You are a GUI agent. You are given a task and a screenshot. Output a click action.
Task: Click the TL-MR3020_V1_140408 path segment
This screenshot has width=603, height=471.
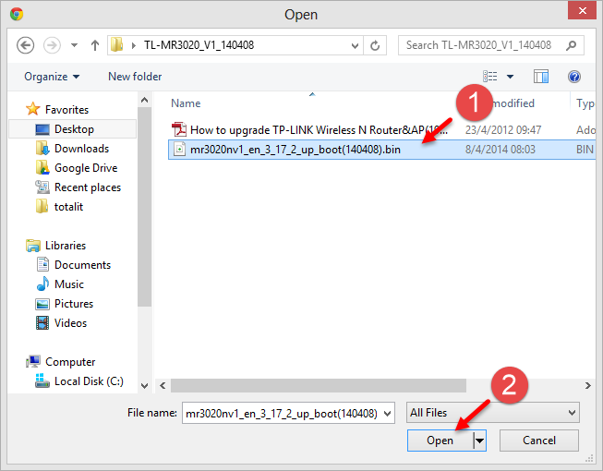[x=199, y=45]
